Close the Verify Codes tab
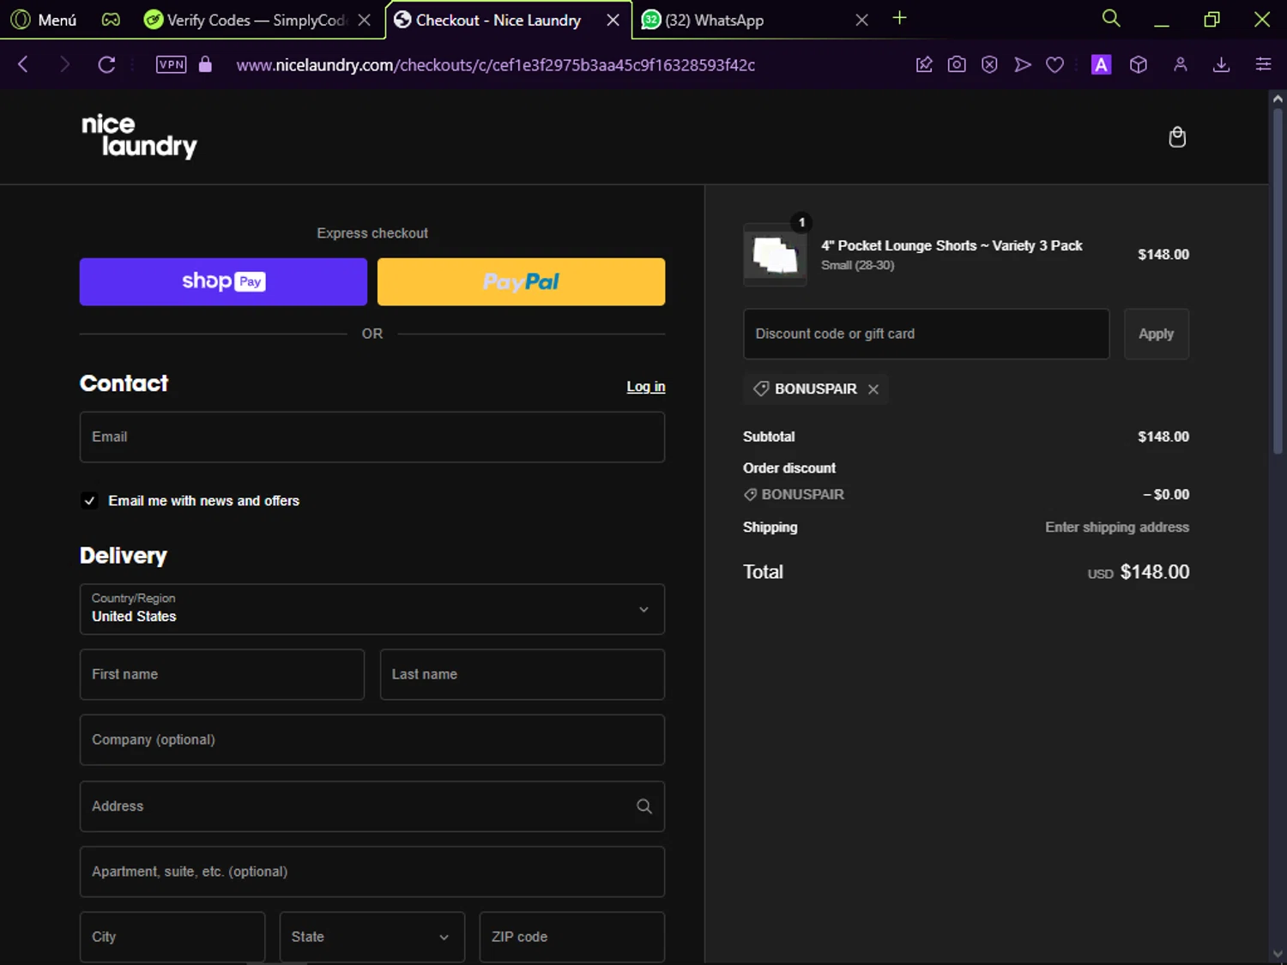 coord(365,20)
